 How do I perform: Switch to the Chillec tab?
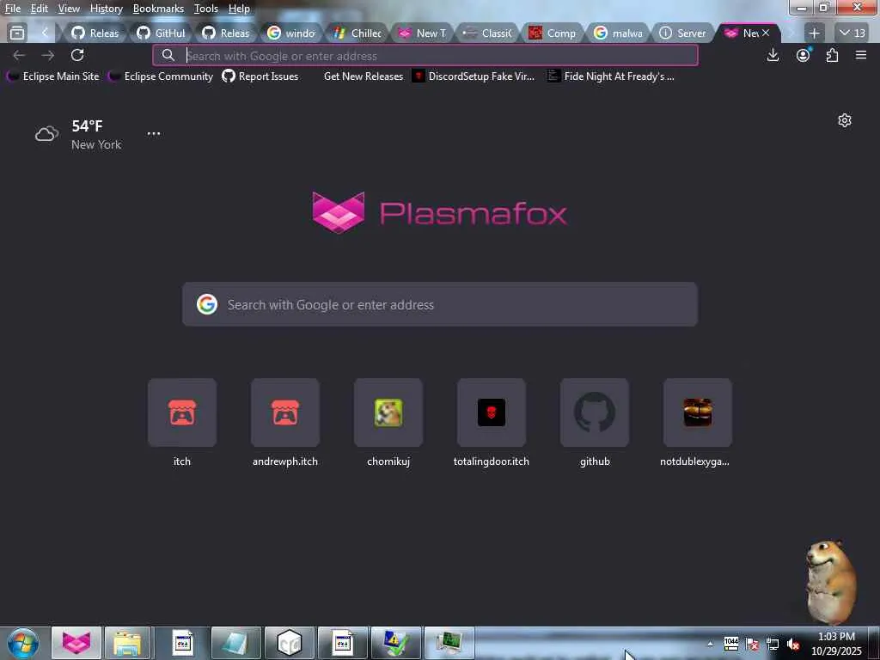click(x=357, y=34)
